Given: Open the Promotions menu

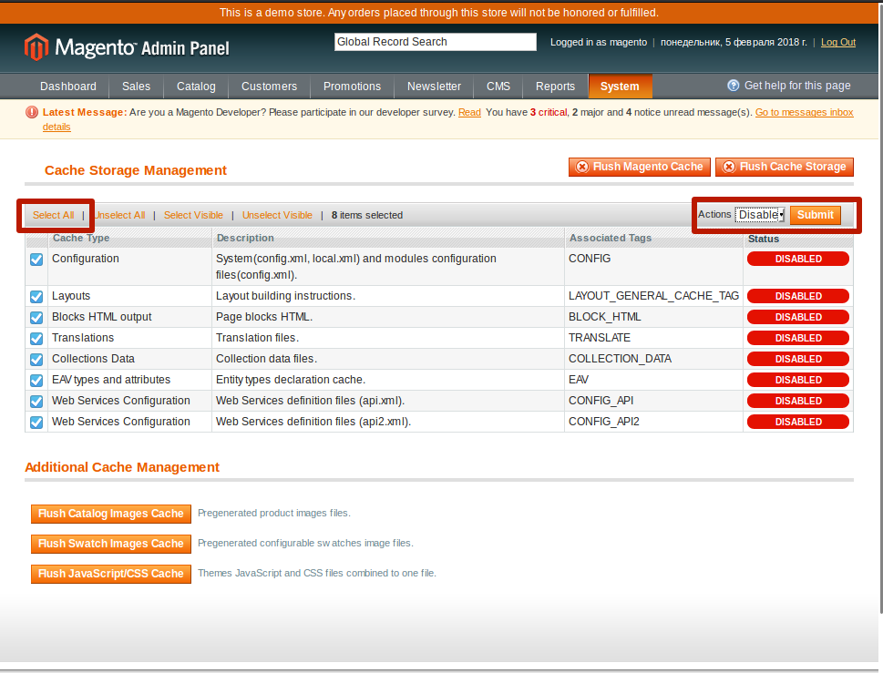Looking at the screenshot, I should 352,87.
